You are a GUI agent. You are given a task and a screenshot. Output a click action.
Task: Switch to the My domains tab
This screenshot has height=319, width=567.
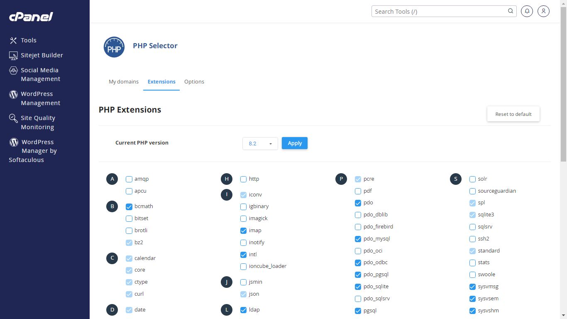[x=123, y=81]
